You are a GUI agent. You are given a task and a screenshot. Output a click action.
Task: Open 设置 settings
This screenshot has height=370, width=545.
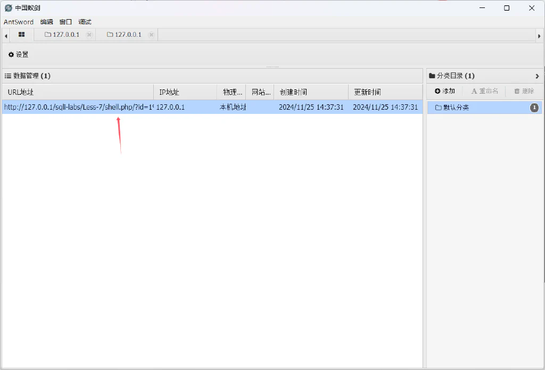[19, 55]
